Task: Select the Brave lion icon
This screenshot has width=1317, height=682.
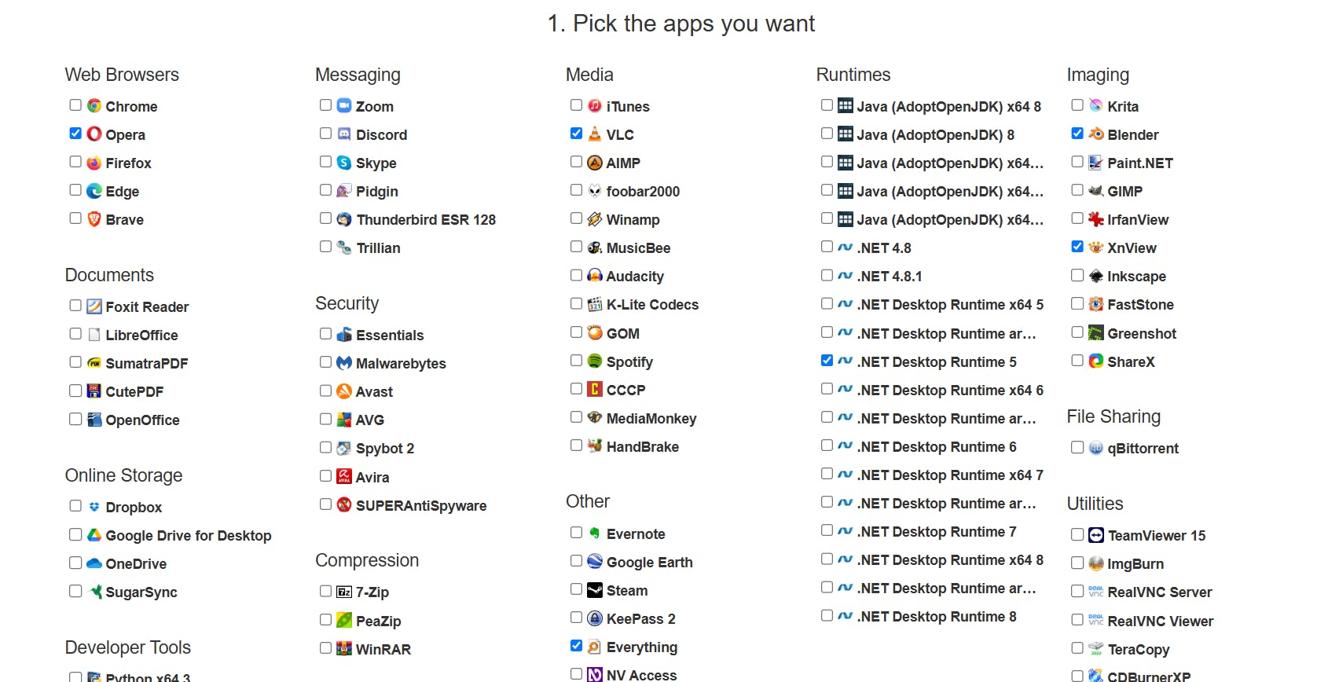Action: (x=94, y=219)
